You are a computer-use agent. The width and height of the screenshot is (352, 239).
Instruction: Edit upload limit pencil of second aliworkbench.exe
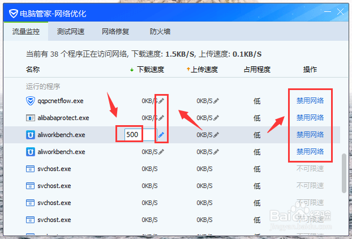[x=216, y=152]
